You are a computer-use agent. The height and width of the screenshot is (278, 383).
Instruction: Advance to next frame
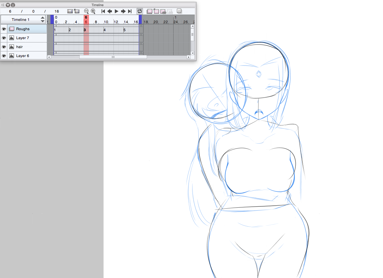point(123,11)
